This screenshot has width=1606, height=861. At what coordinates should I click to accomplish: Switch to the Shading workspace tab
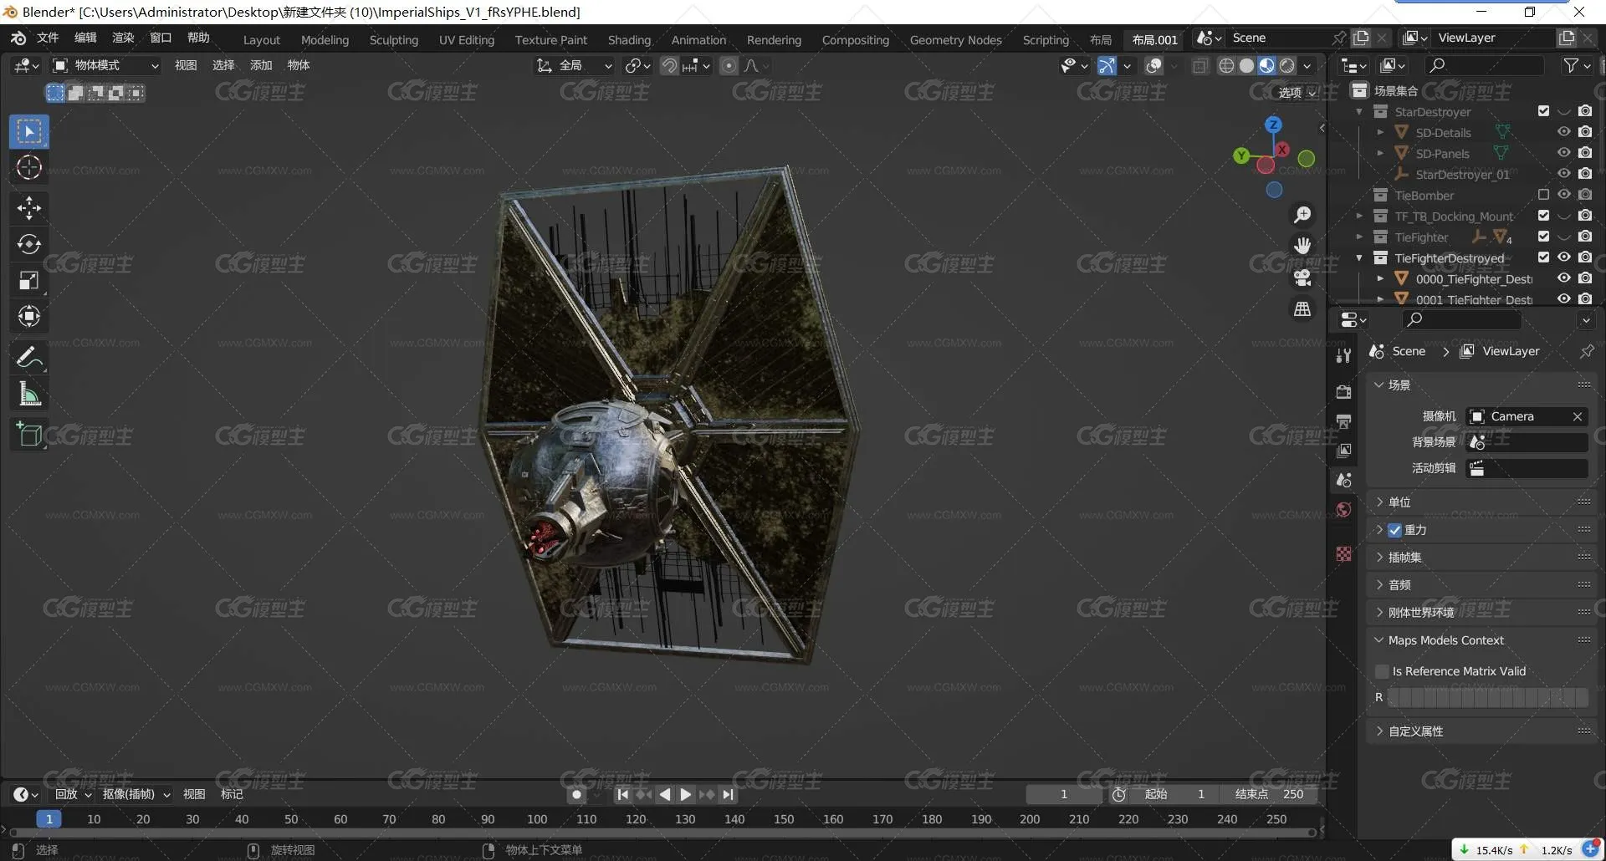(629, 40)
